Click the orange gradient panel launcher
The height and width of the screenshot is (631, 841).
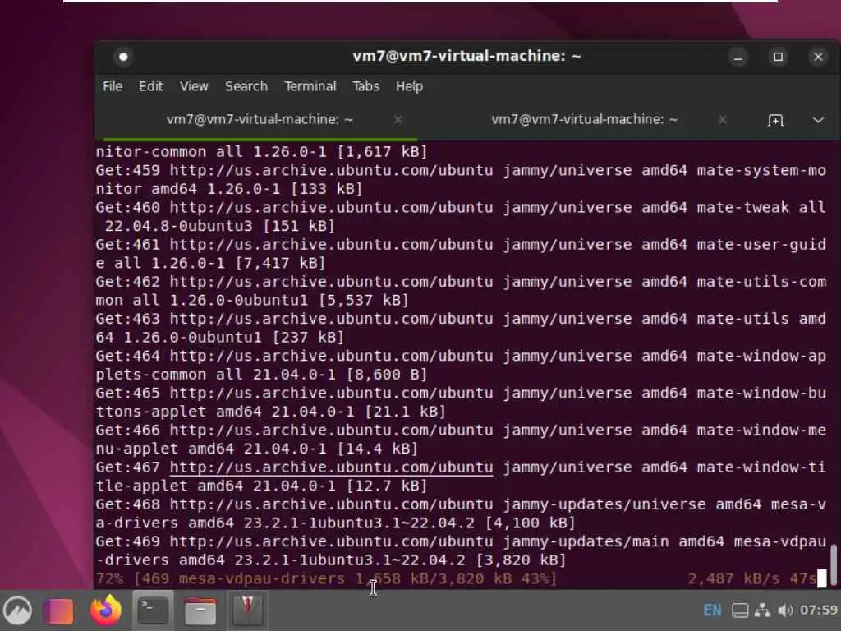coord(58,610)
